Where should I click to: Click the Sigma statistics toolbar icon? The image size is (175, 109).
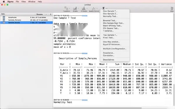pyautogui.click(x=104, y=8)
